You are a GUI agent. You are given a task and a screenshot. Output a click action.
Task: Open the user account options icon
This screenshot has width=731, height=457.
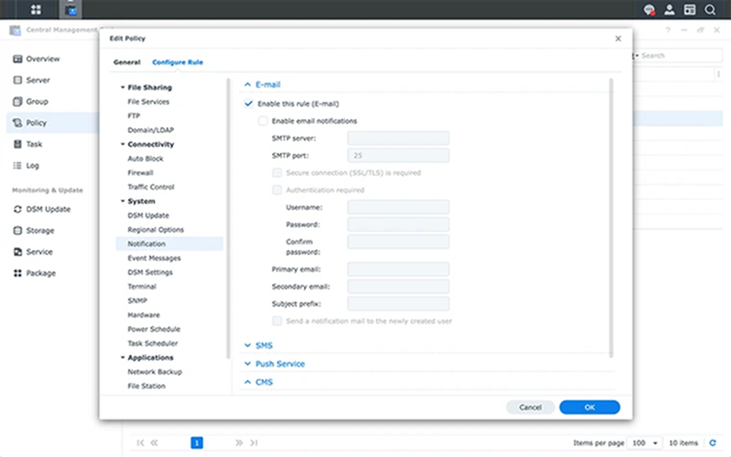point(670,10)
